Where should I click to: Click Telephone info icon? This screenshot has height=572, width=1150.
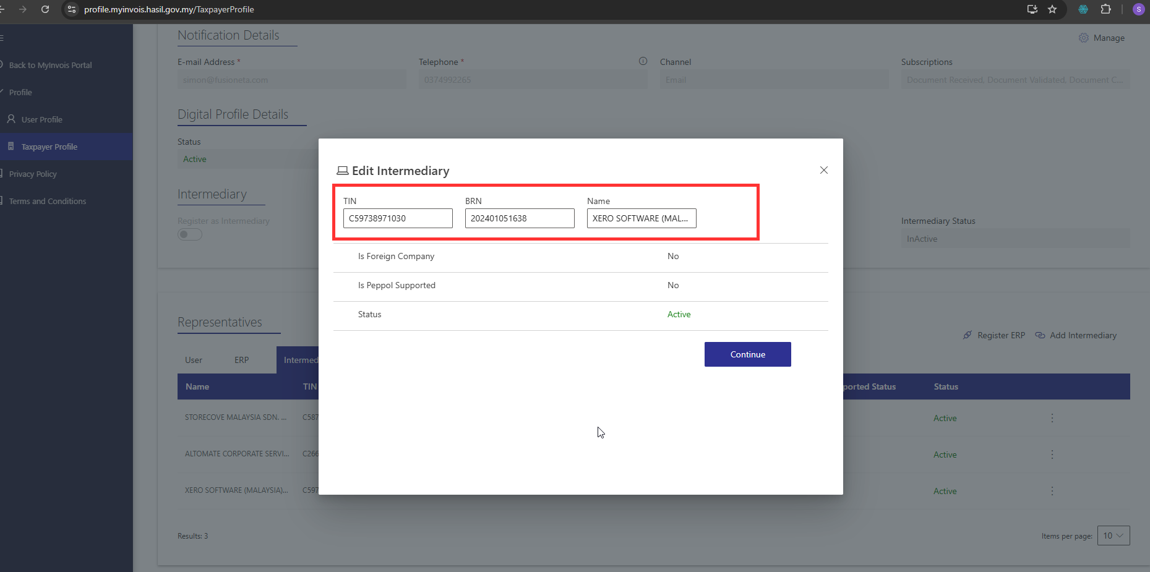coord(643,61)
